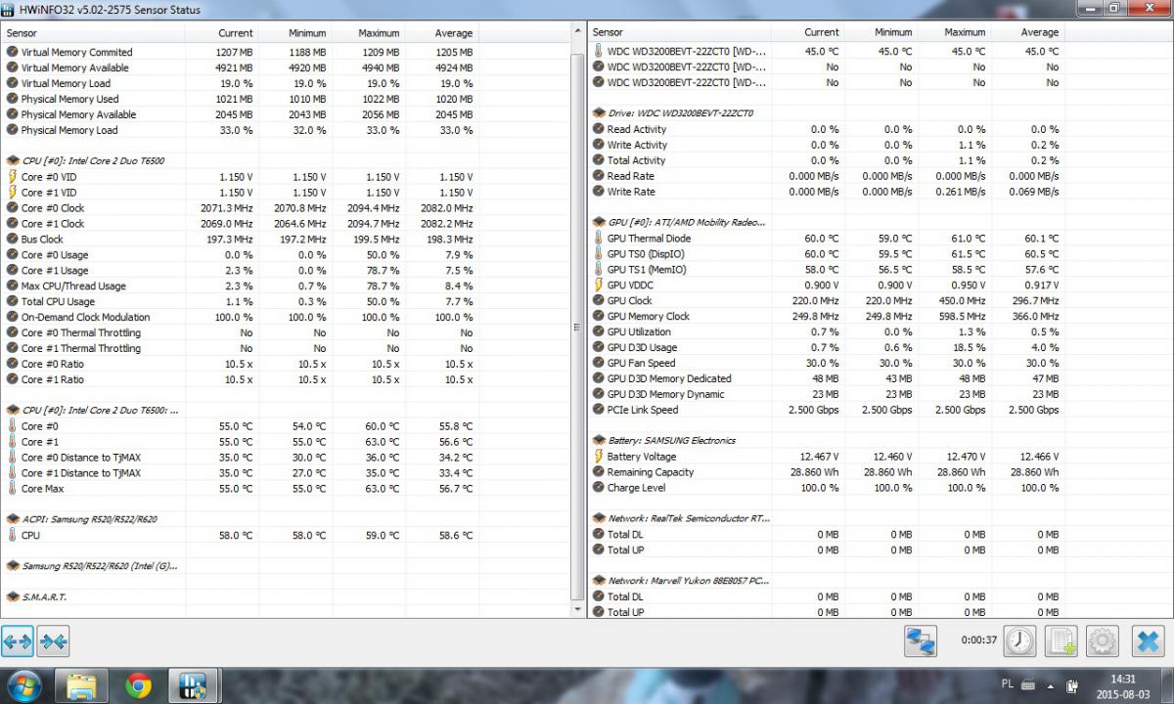The height and width of the screenshot is (704, 1174).
Task: Select the GPU [#0]: ATI/AMD Mobility Radeon group
Action: (680, 223)
